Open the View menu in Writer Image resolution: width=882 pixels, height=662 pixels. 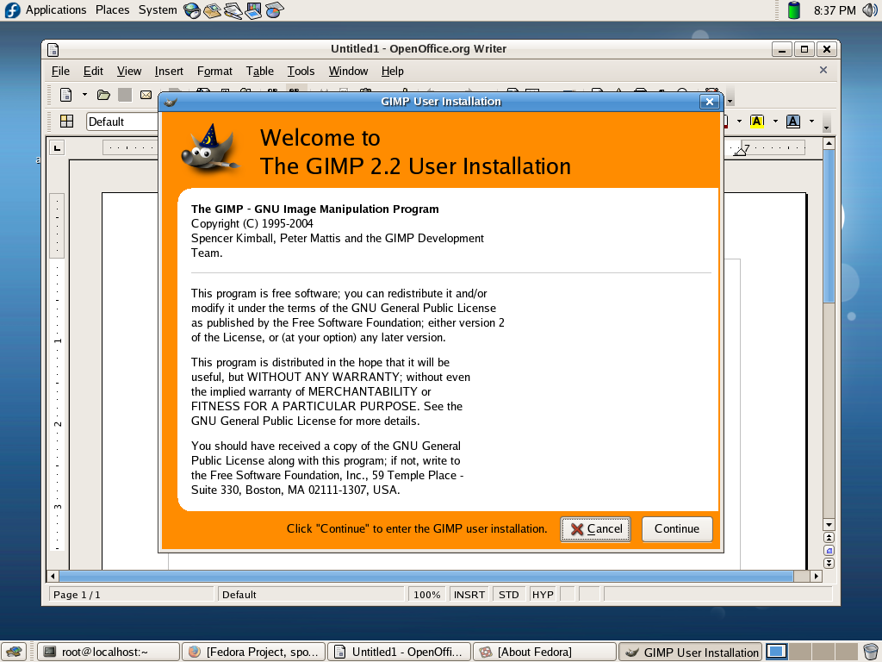(x=129, y=71)
